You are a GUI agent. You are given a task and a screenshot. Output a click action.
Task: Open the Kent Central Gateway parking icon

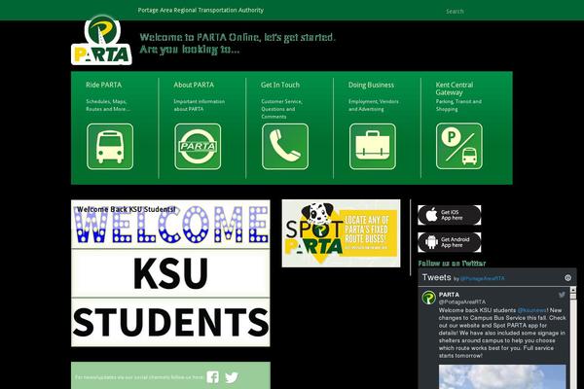[459, 146]
